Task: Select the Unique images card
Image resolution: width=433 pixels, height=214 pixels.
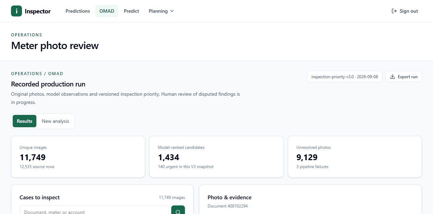Action: pyautogui.click(x=78, y=157)
